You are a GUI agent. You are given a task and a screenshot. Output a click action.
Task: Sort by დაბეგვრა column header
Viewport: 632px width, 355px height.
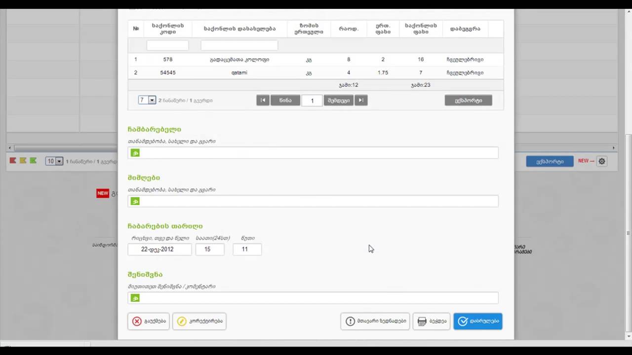[465, 29]
